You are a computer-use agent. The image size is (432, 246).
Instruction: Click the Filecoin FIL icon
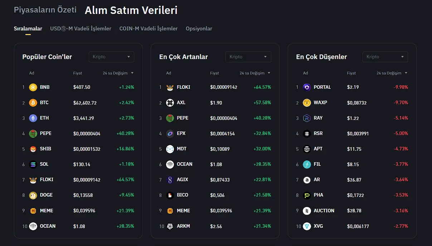pos(307,164)
